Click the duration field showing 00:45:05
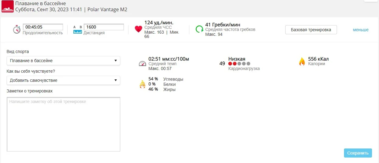This screenshot has height=163, width=379. point(43,27)
